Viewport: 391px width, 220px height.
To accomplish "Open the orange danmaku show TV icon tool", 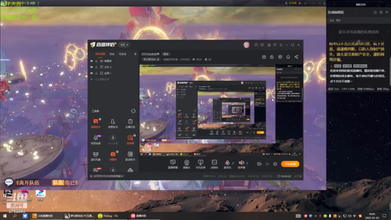I will click(113, 156).
